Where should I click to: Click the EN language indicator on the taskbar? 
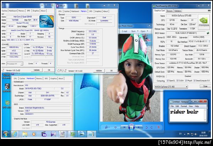180,134
